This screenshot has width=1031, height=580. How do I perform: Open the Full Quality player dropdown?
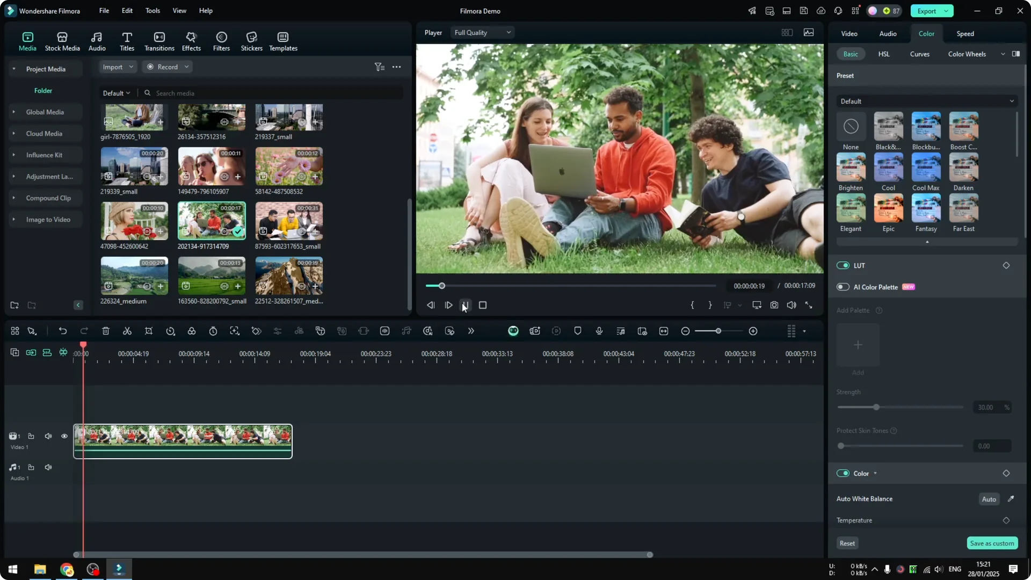pyautogui.click(x=482, y=32)
